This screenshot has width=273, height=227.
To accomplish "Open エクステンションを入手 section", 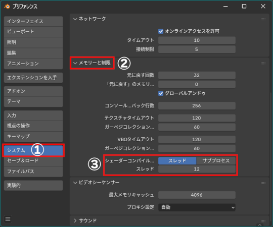I will click(x=33, y=78).
